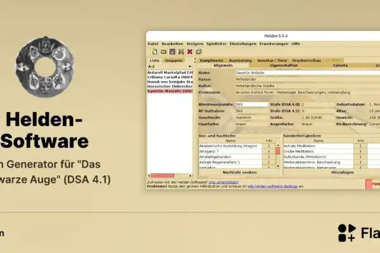
Task: Switch to the Liste tab
Action: pos(155,61)
